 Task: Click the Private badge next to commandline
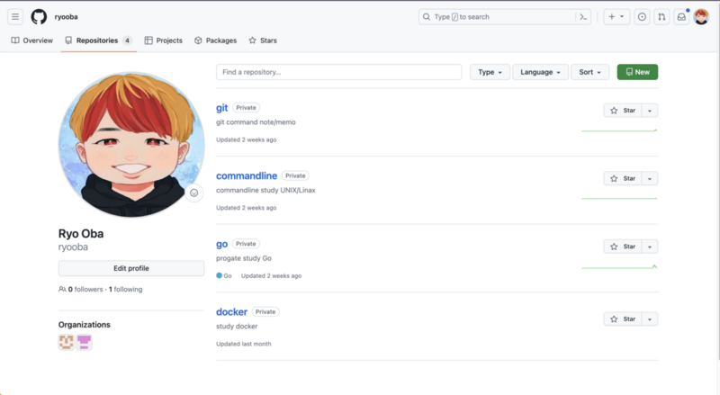pyautogui.click(x=295, y=175)
